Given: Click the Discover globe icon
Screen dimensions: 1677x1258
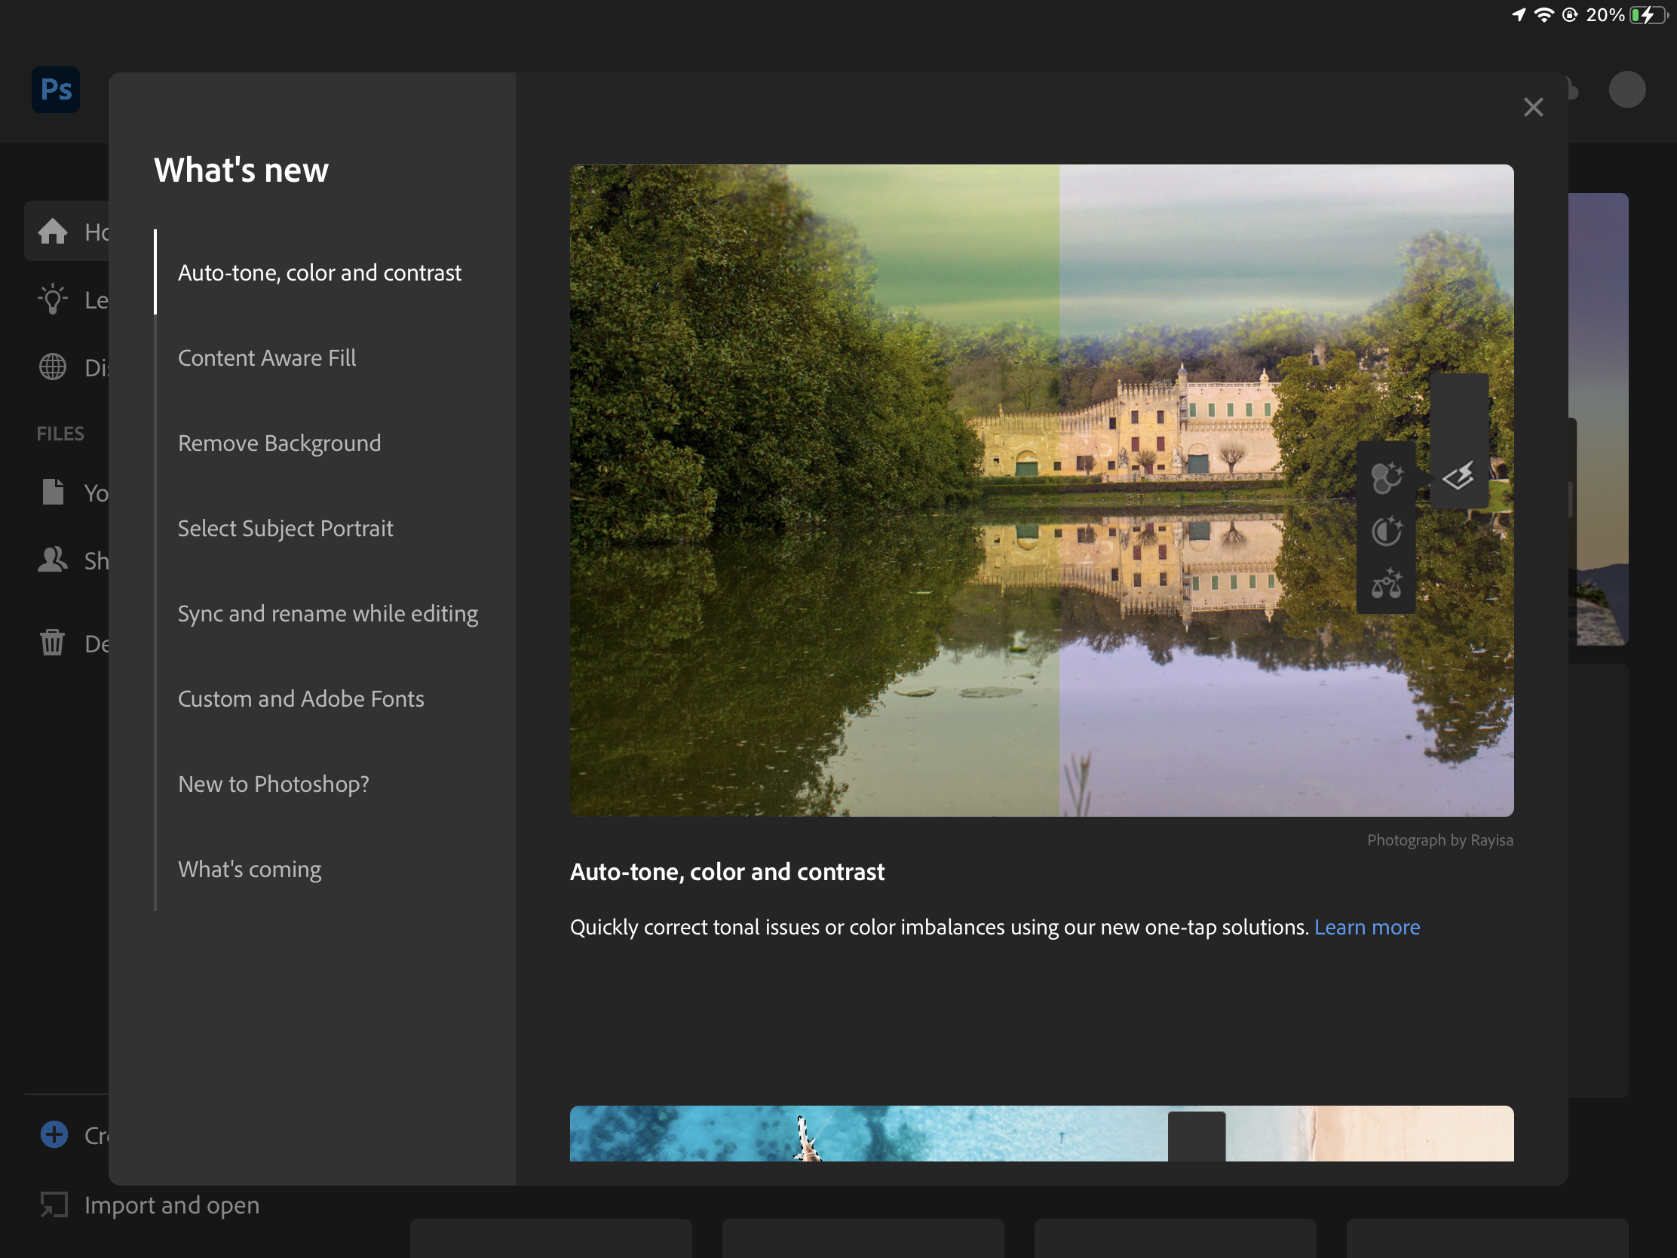Looking at the screenshot, I should pos(52,367).
